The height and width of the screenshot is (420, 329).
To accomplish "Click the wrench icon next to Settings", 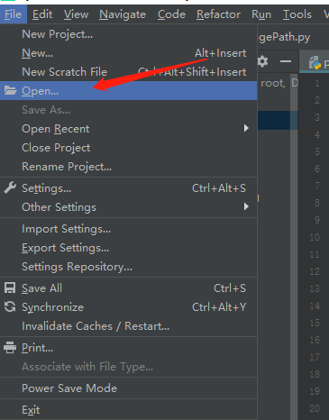I will [x=10, y=187].
